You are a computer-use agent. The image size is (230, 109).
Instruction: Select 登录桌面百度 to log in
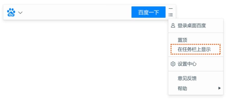click(192, 26)
